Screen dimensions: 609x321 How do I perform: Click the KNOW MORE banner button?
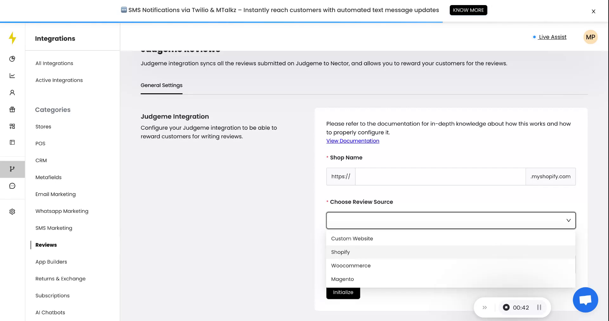(x=468, y=10)
